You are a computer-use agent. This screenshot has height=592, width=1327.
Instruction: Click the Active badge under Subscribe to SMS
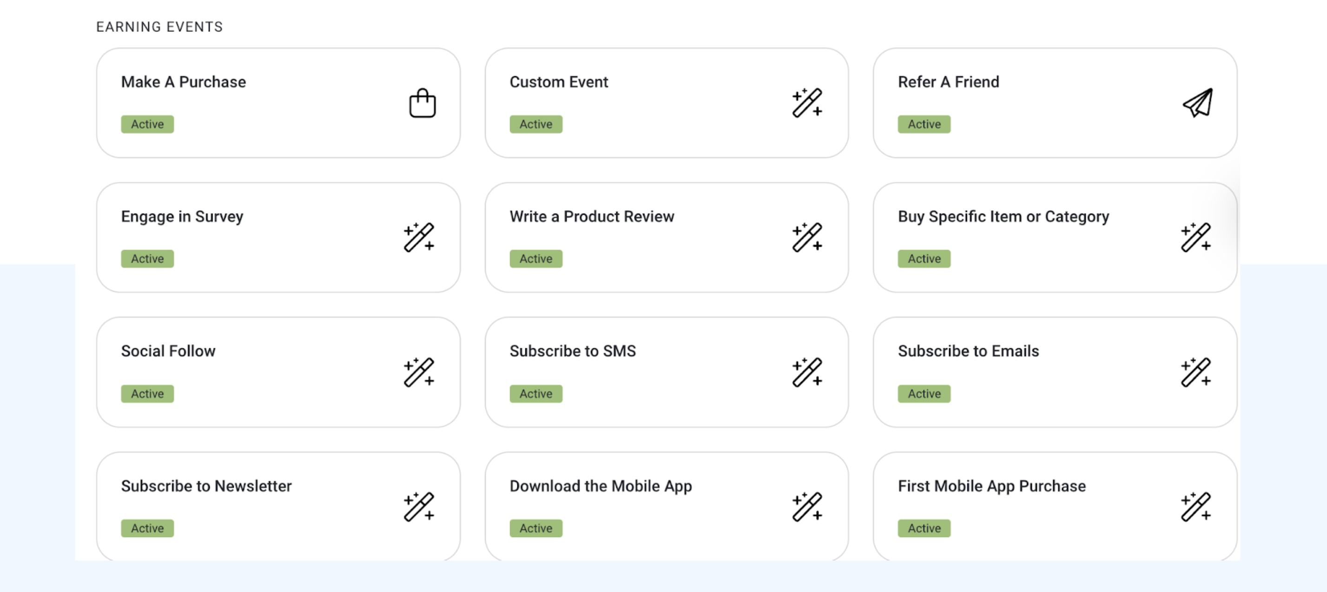pyautogui.click(x=536, y=394)
